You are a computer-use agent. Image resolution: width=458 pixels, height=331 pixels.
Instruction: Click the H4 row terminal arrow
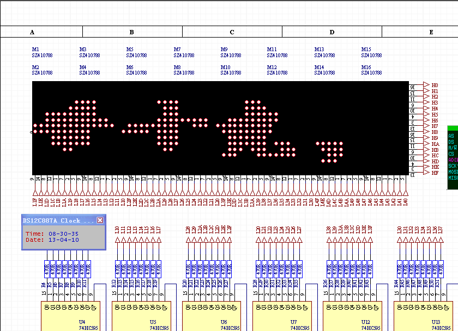point(426,108)
